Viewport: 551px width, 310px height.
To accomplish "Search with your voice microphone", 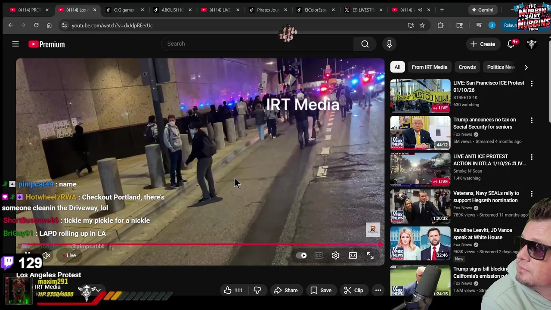I will [389, 43].
